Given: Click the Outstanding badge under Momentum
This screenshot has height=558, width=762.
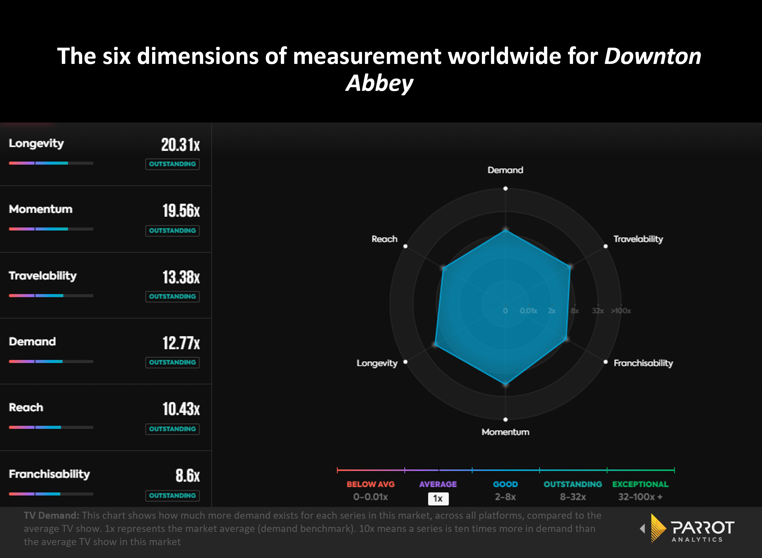Looking at the screenshot, I should [172, 231].
